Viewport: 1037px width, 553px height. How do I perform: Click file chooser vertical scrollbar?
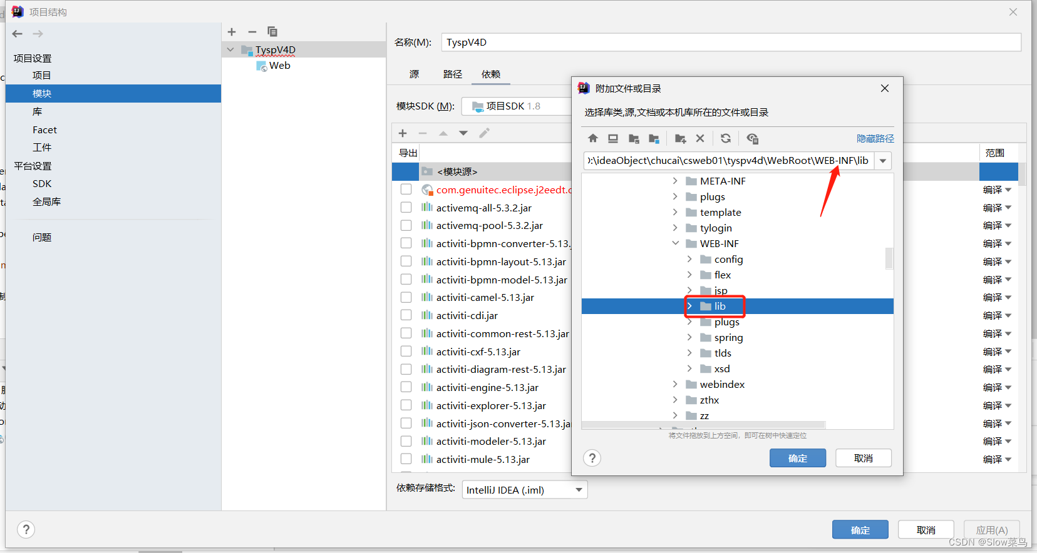point(889,258)
